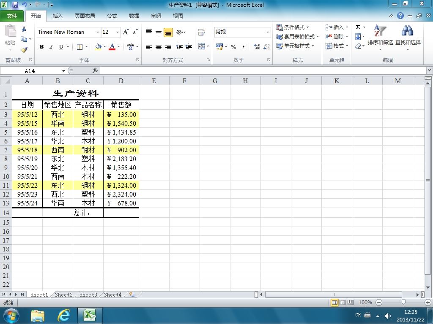
Task: Open Find and Select (查找和选择)
Action: 408,37
